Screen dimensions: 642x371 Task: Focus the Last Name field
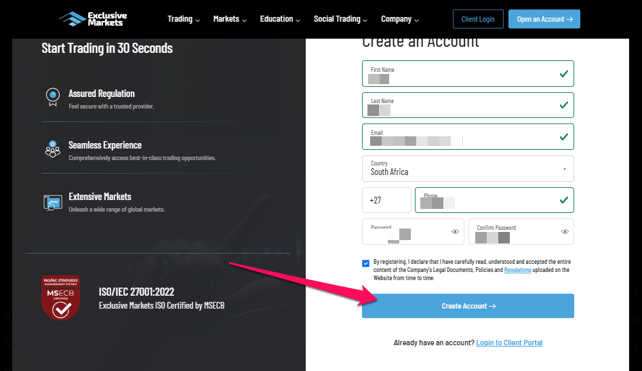(468, 105)
